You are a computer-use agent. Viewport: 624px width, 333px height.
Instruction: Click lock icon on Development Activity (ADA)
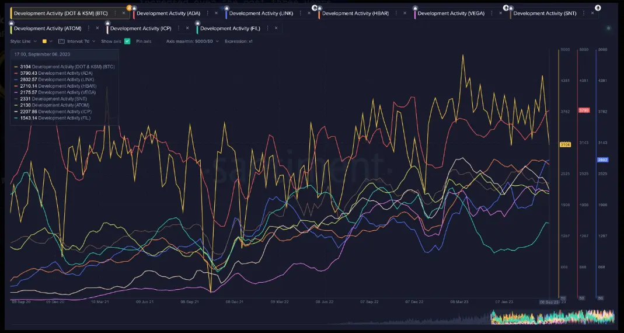tap(134, 8)
